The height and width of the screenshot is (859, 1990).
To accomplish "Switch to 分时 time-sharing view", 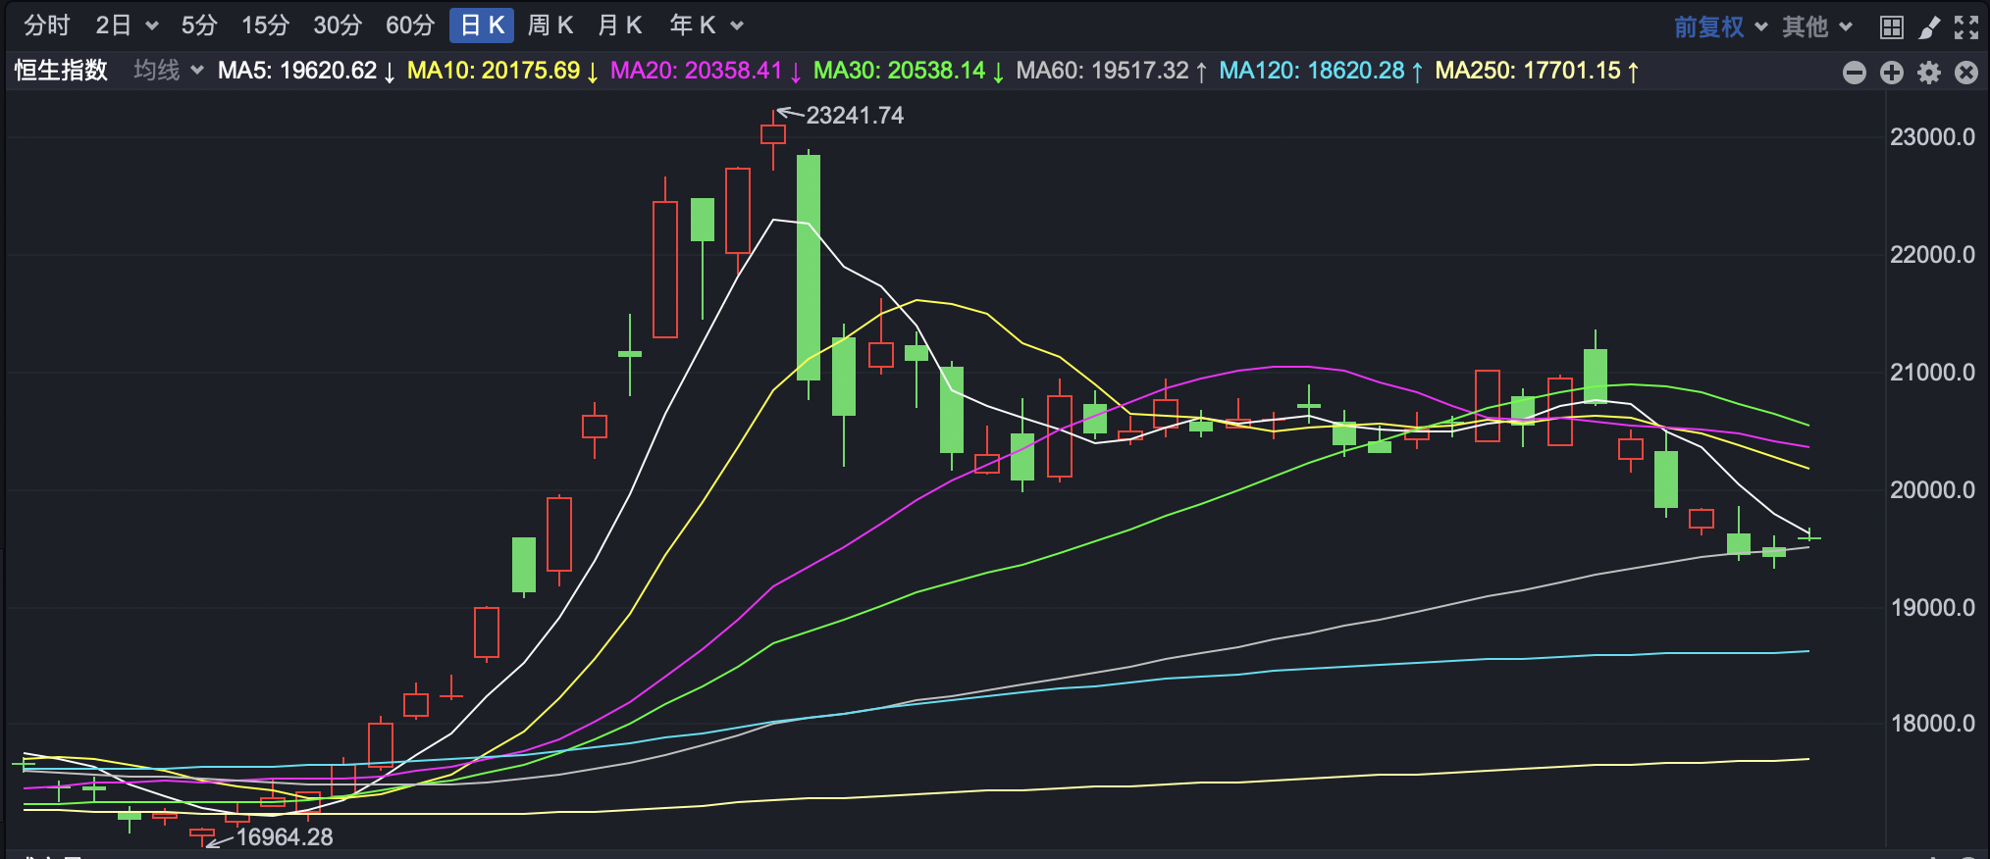I will point(47,25).
